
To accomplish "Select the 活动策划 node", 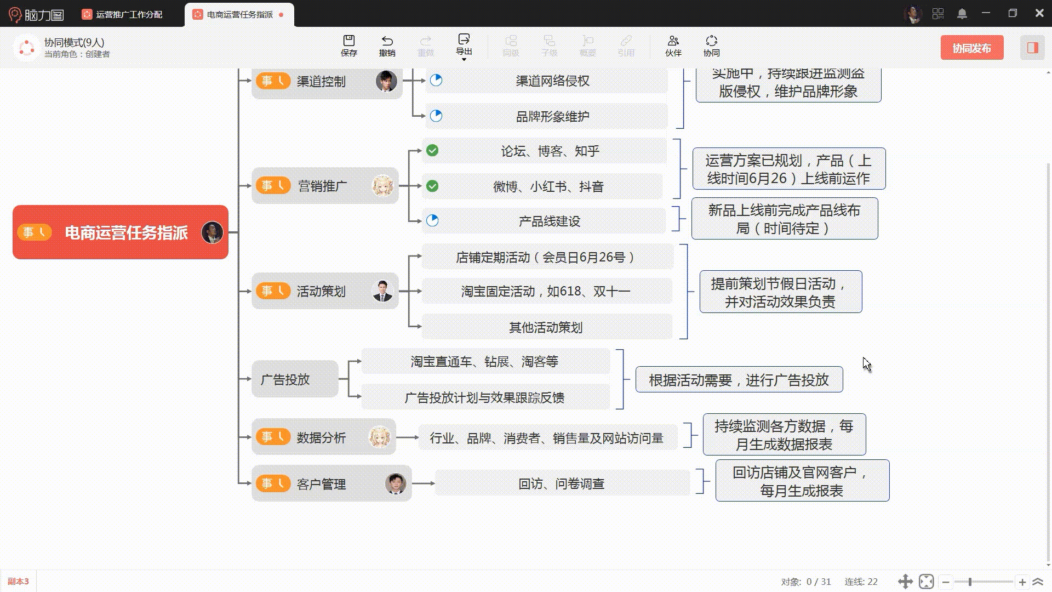I will (x=325, y=291).
